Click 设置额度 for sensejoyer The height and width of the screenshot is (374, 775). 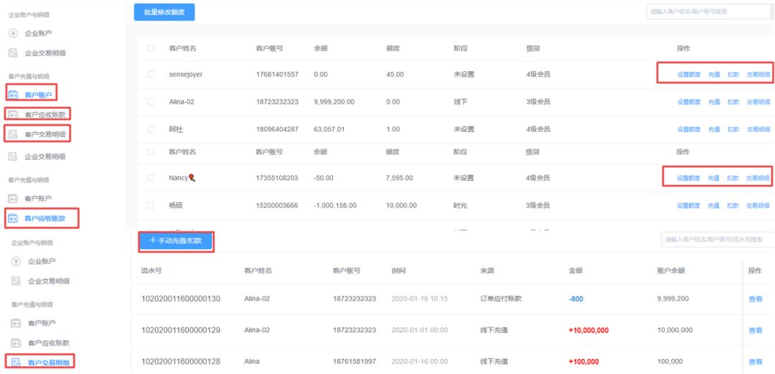(688, 75)
